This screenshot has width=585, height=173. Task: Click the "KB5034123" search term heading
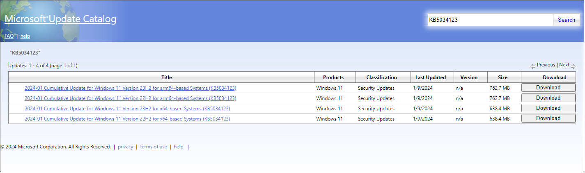[25, 53]
